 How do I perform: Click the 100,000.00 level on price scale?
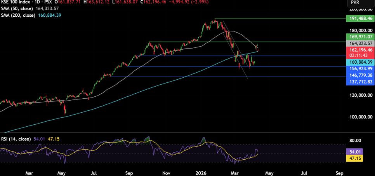(359, 117)
